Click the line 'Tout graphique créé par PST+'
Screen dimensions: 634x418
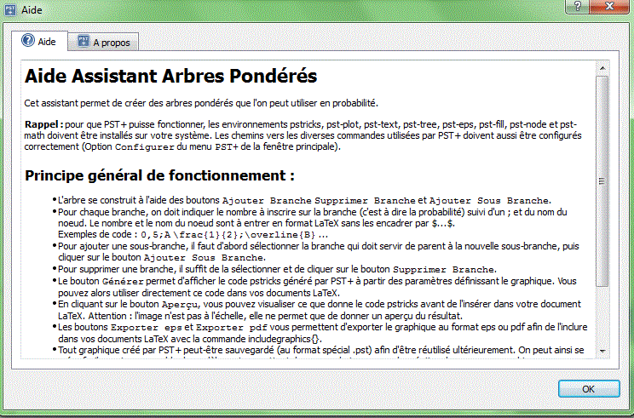(x=320, y=350)
